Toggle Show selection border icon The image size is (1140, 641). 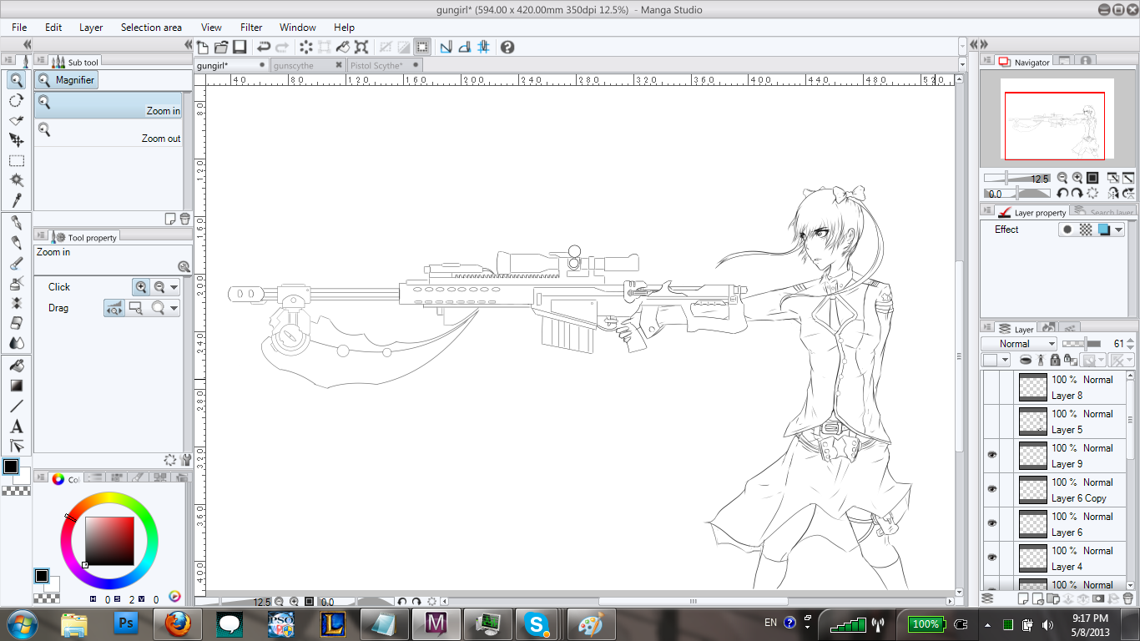(x=423, y=48)
